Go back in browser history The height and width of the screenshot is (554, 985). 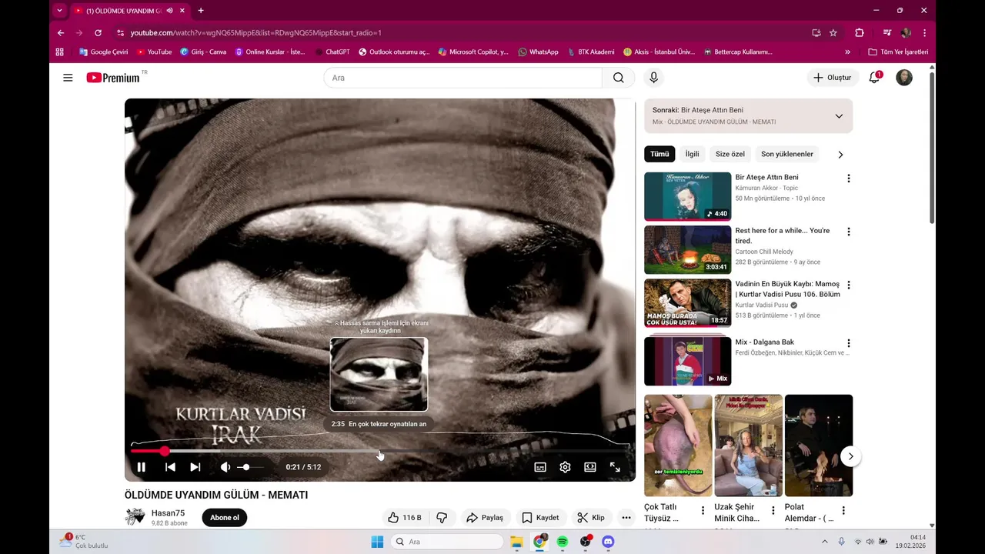click(x=61, y=33)
